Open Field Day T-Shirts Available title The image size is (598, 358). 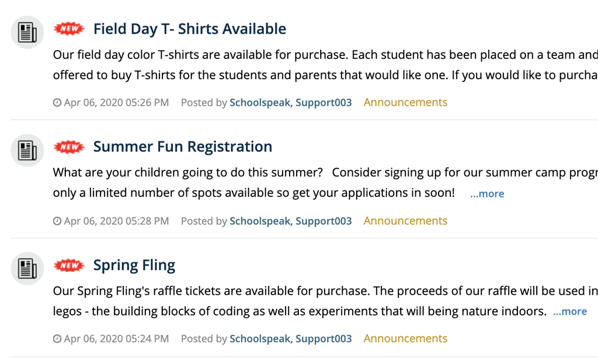tap(189, 29)
